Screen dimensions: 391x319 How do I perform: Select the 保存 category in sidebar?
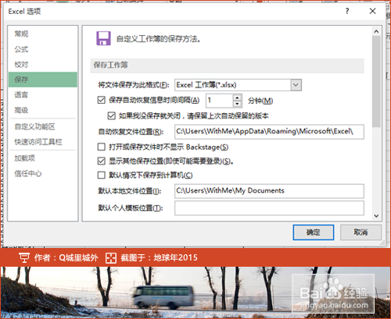pyautogui.click(x=43, y=80)
